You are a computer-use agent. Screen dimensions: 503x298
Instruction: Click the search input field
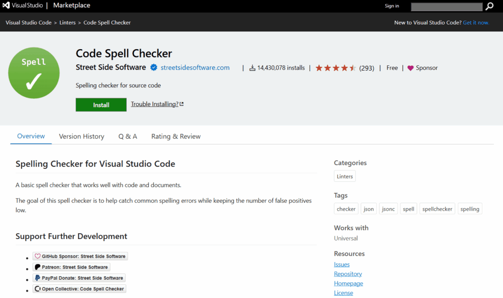[x=447, y=7]
